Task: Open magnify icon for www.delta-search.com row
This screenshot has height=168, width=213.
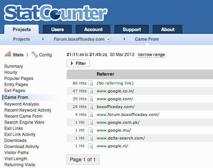Action: tap(91, 138)
